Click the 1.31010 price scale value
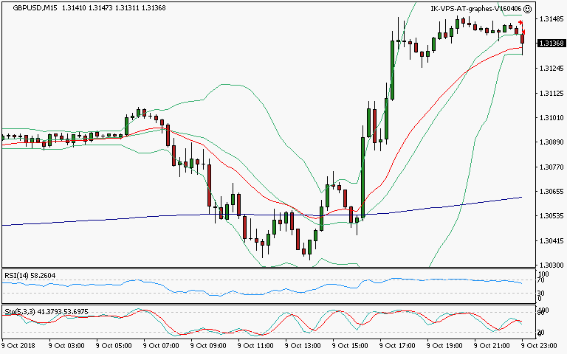 point(551,118)
